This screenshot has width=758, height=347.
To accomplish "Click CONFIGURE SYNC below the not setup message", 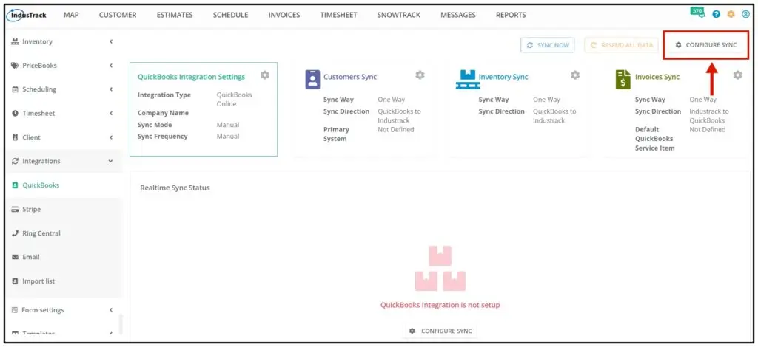I will [x=440, y=331].
